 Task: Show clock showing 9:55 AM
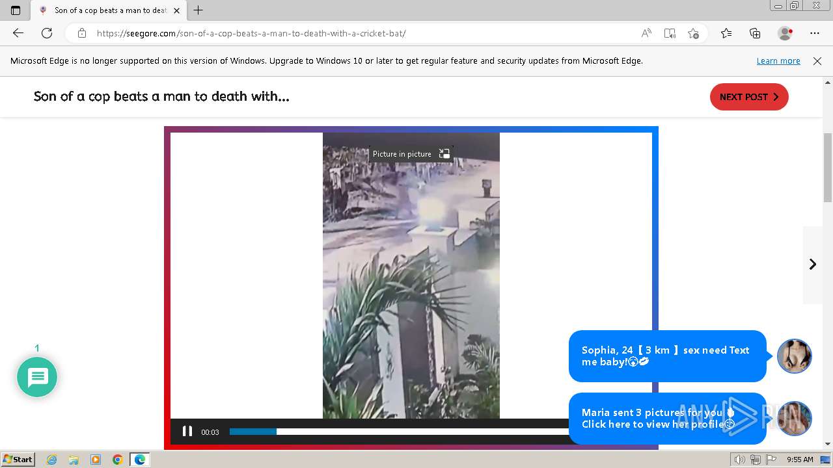[800, 460]
